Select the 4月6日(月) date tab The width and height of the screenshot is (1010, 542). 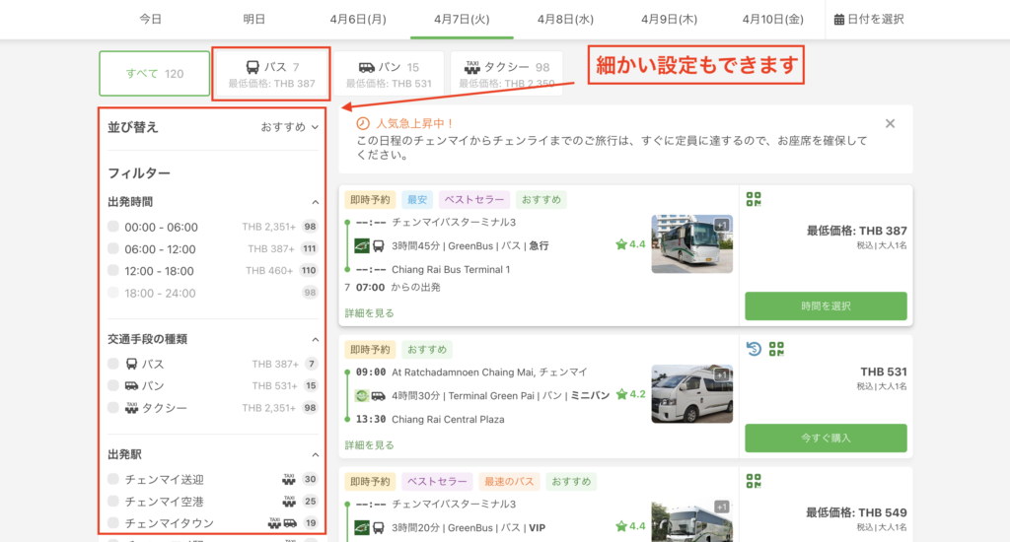tap(358, 20)
